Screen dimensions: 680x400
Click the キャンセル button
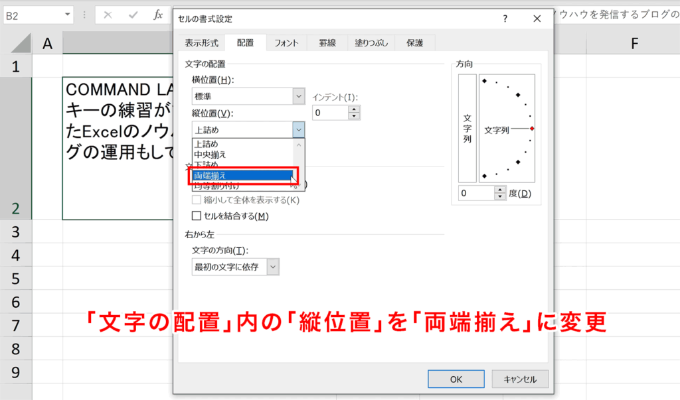pos(520,379)
